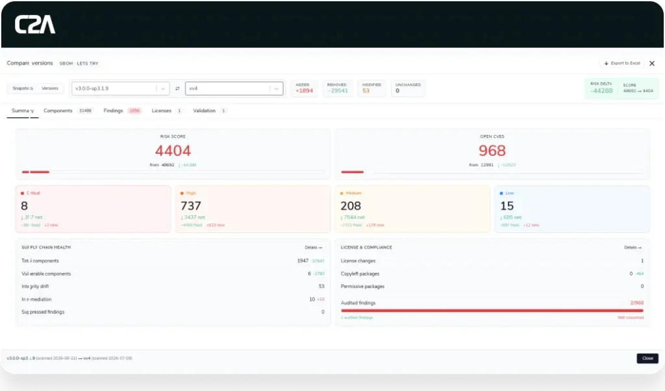This screenshot has width=665, height=391.
Task: Switch to Snapshots mode
Action: (x=23, y=88)
